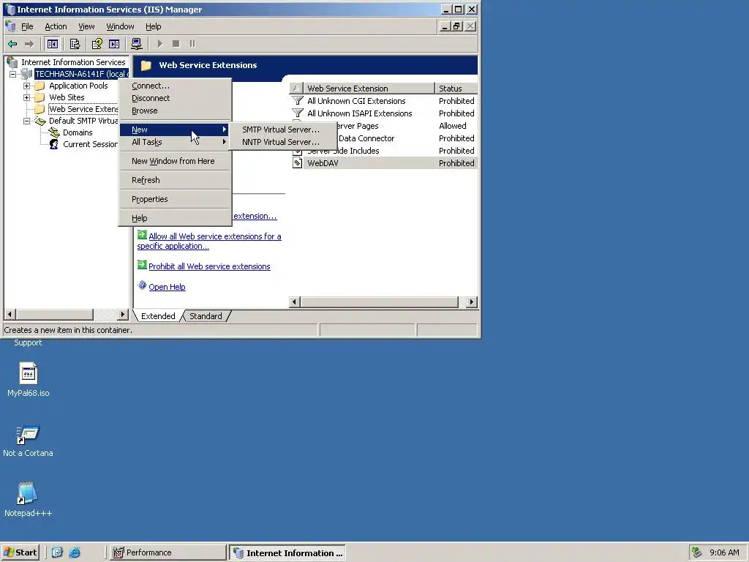This screenshot has height=562, width=749.
Task: Open the Window menu
Action: click(x=120, y=27)
